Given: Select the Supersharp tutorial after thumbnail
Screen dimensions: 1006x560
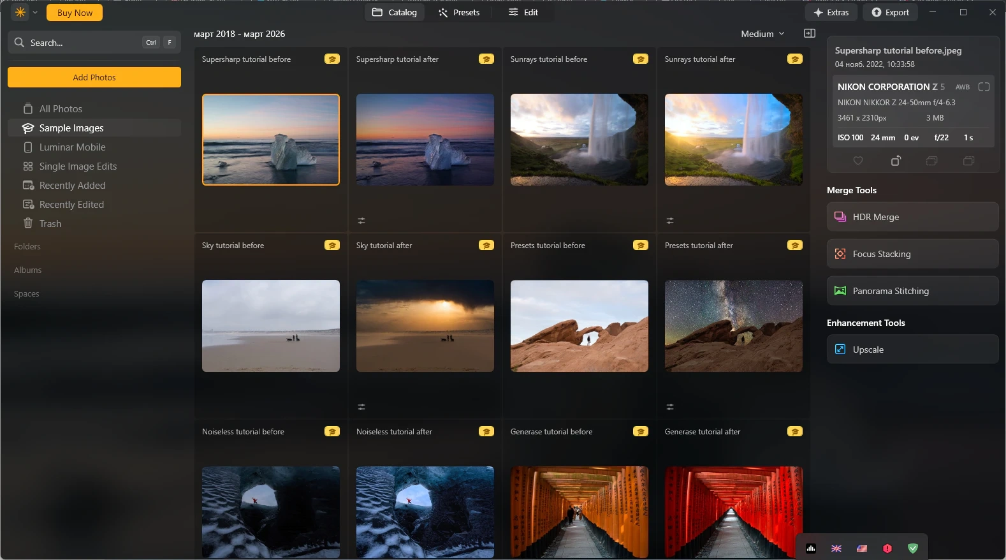Looking at the screenshot, I should (425, 140).
